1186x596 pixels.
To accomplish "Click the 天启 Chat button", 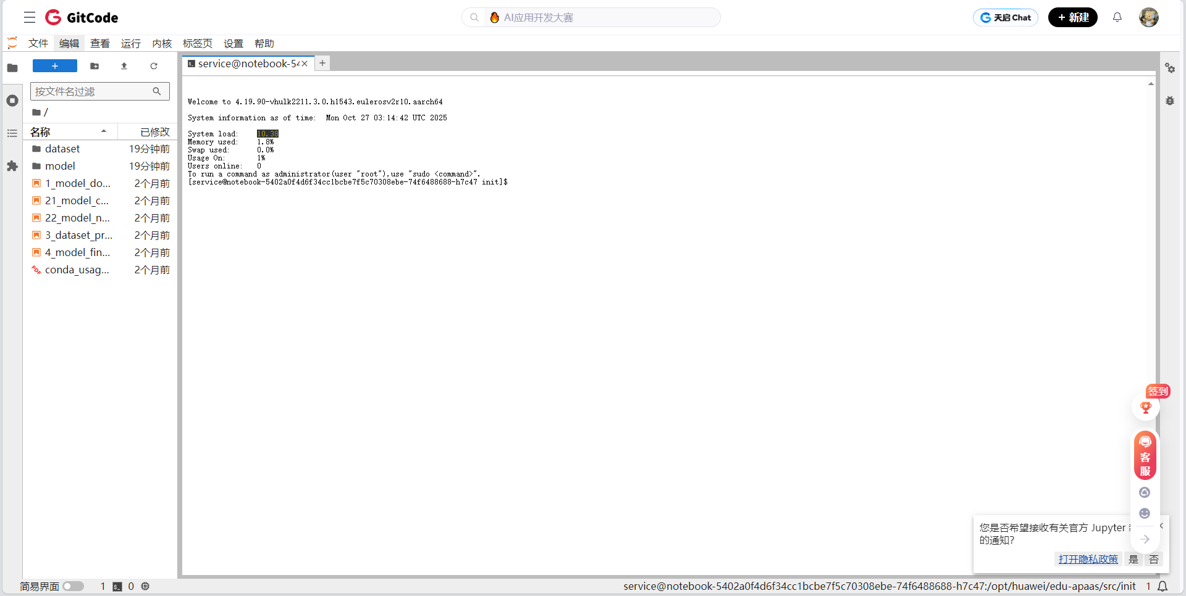I will click(1006, 17).
